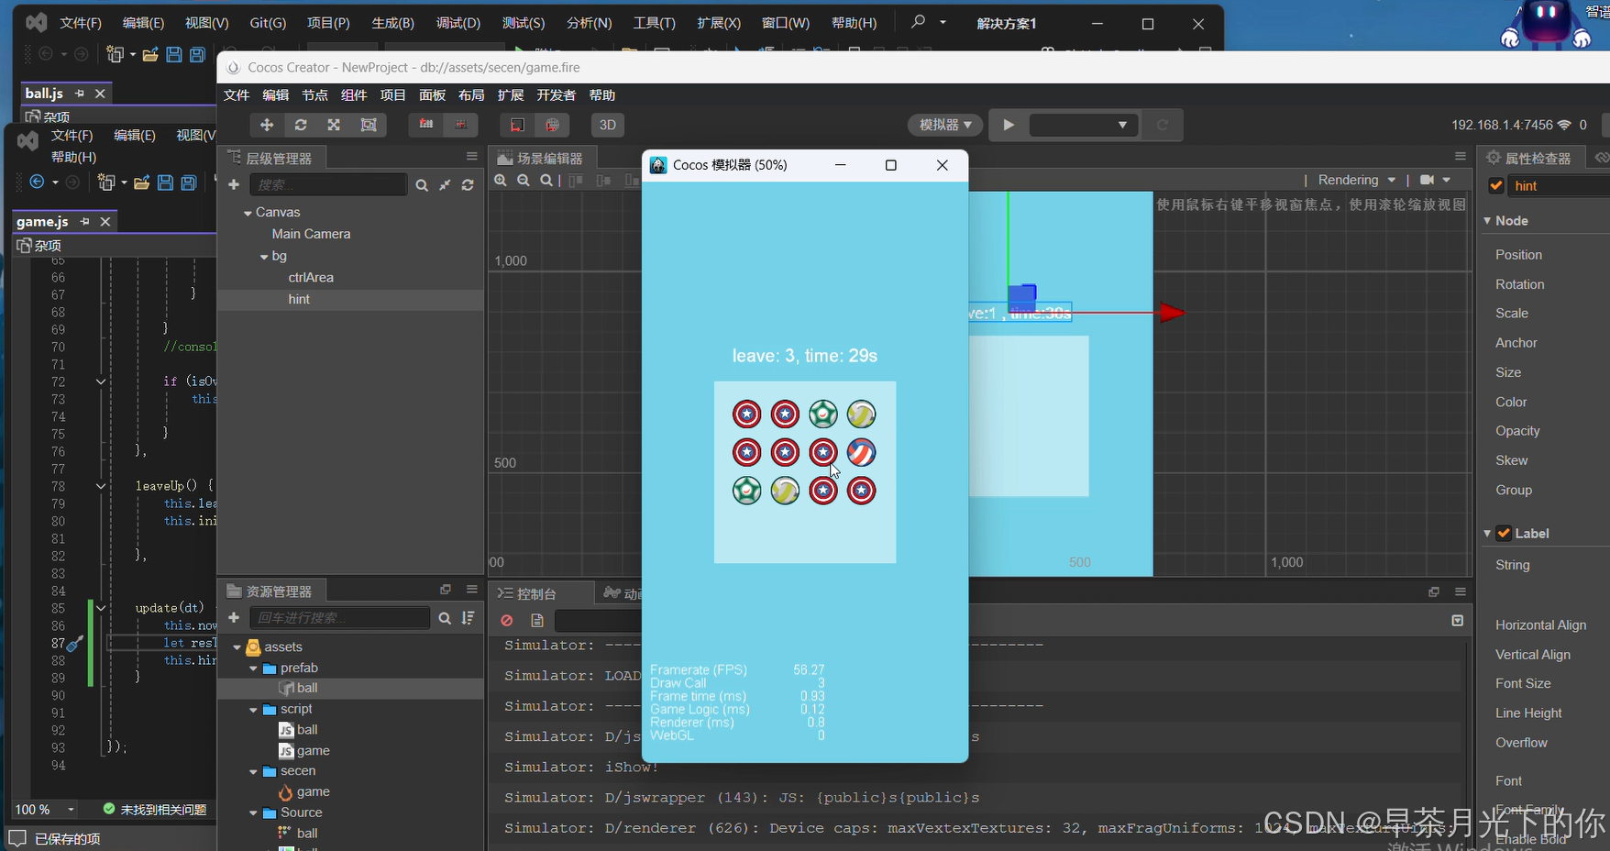Image resolution: width=1610 pixels, height=851 pixels.
Task: Select the hint node in hierarchy
Action: 299,299
